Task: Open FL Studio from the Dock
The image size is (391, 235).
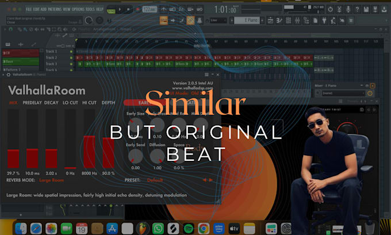Action: pos(143,228)
